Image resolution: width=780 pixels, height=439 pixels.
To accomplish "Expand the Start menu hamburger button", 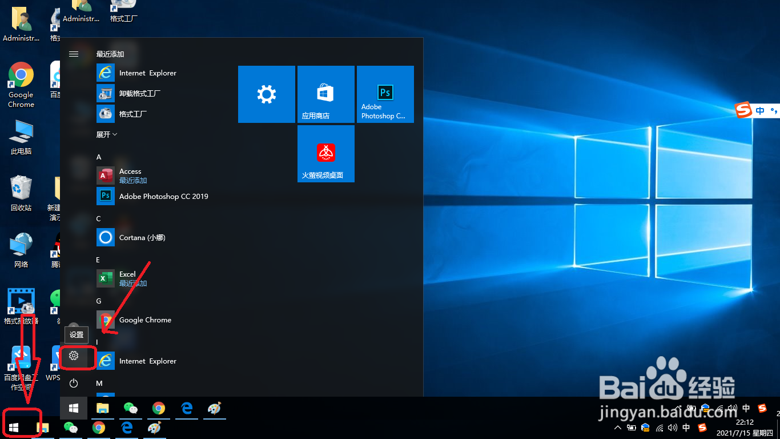I will click(x=74, y=54).
